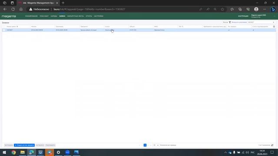Viewport: 278px width, 156px height.
Task: Open the ЗАЯВКА menu section
Action: (62, 16)
